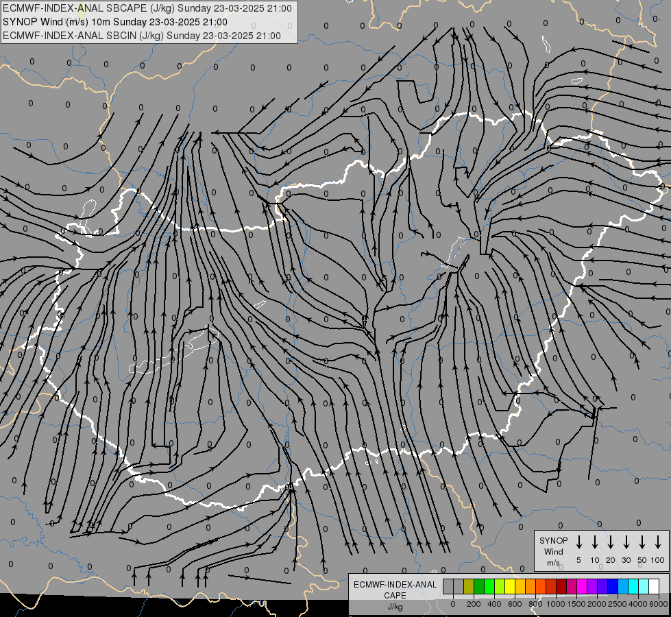Click the 2500 tick label on CAPE scale

(x=618, y=604)
